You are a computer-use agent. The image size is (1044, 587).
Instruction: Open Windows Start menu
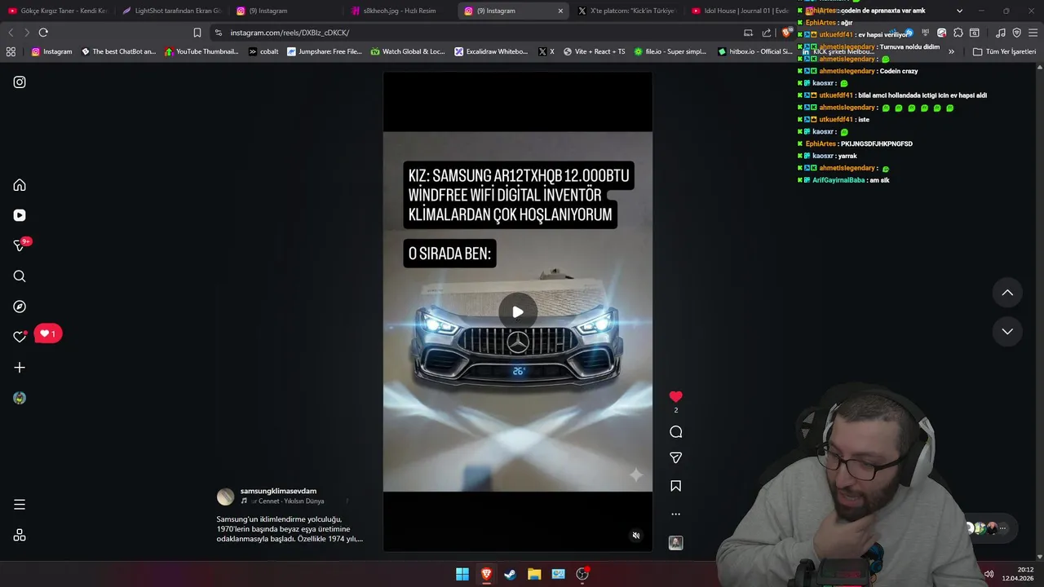(x=462, y=574)
